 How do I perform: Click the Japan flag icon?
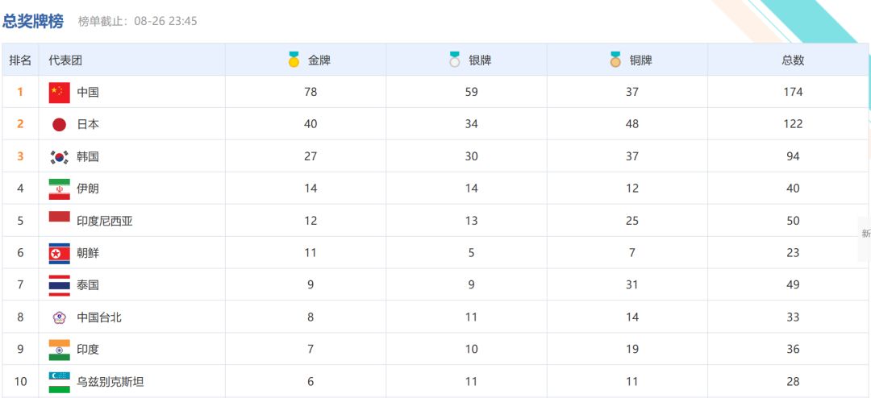[x=59, y=124]
